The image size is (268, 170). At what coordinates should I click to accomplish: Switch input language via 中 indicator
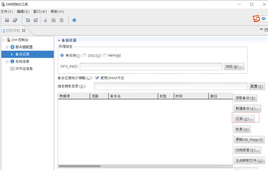[263, 19]
